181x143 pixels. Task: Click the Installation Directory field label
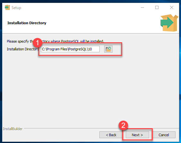tap(23, 49)
